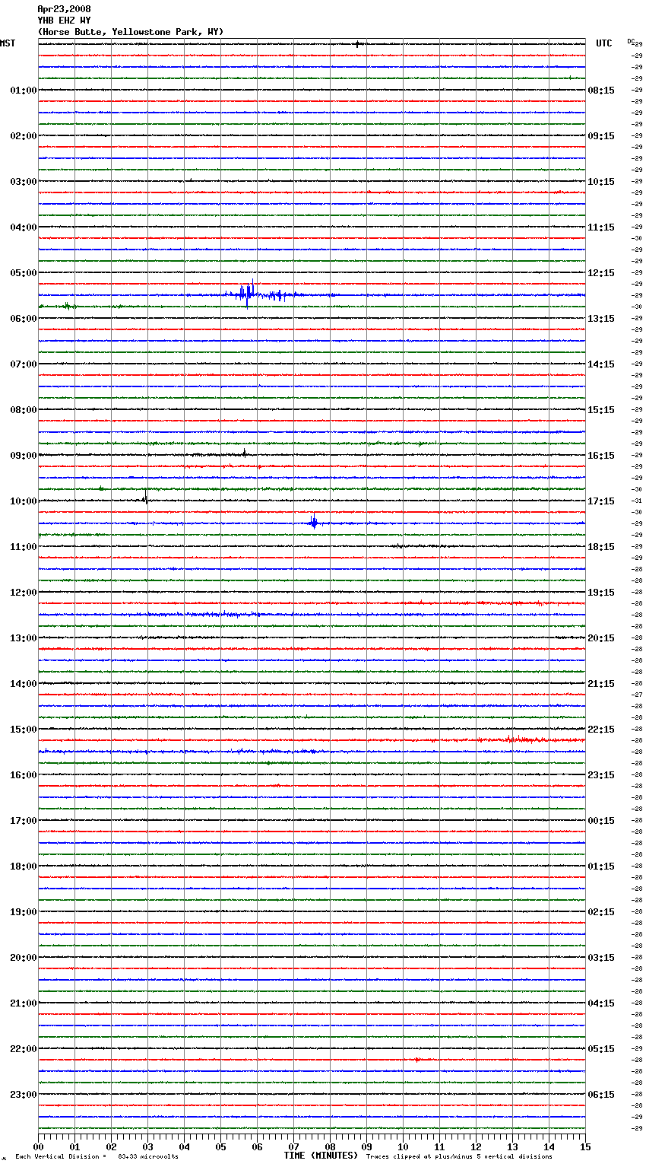The image size is (646, 1167).
Task: Select the 23:00 MST hour label
Action: tap(24, 1095)
